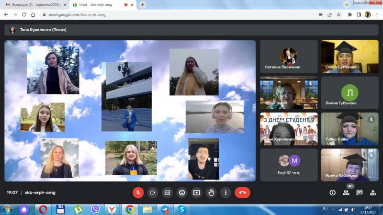Open the three-dot more options menu

225,192
